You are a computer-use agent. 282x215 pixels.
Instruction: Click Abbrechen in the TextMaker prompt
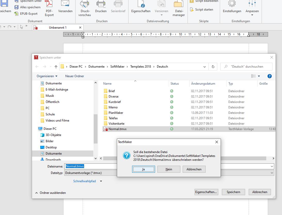coord(194,169)
